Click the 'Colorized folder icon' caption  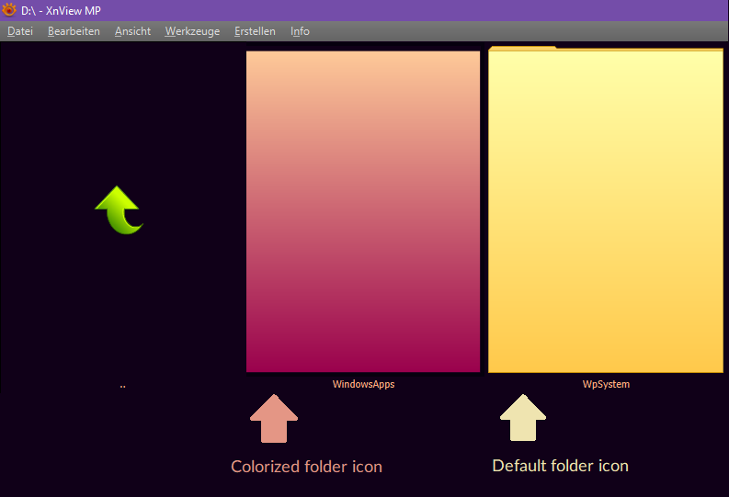click(306, 467)
